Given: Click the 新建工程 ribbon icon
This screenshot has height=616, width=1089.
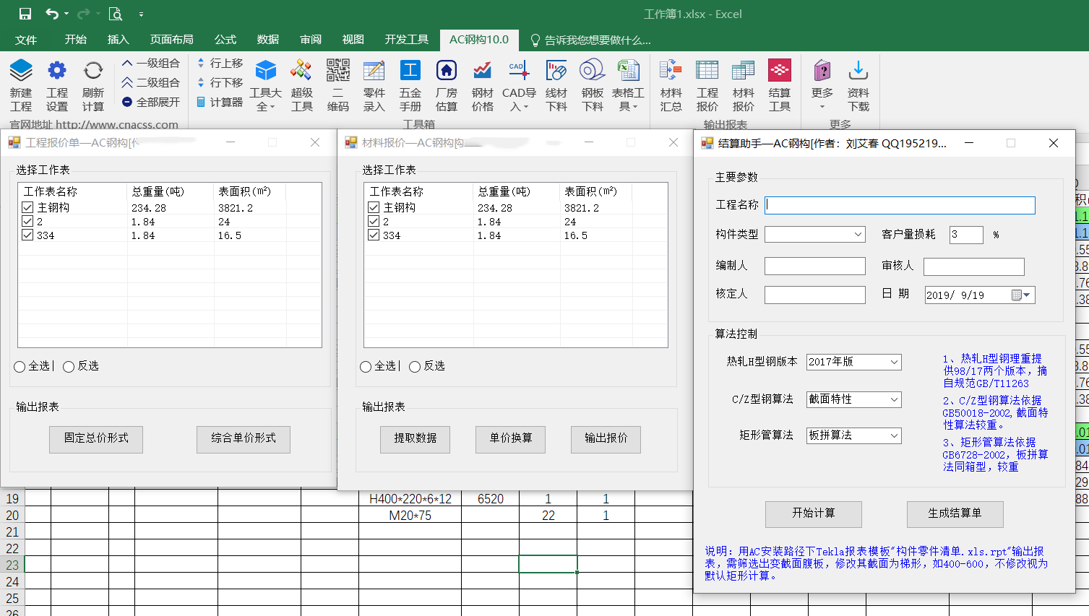Looking at the screenshot, I should (x=21, y=85).
